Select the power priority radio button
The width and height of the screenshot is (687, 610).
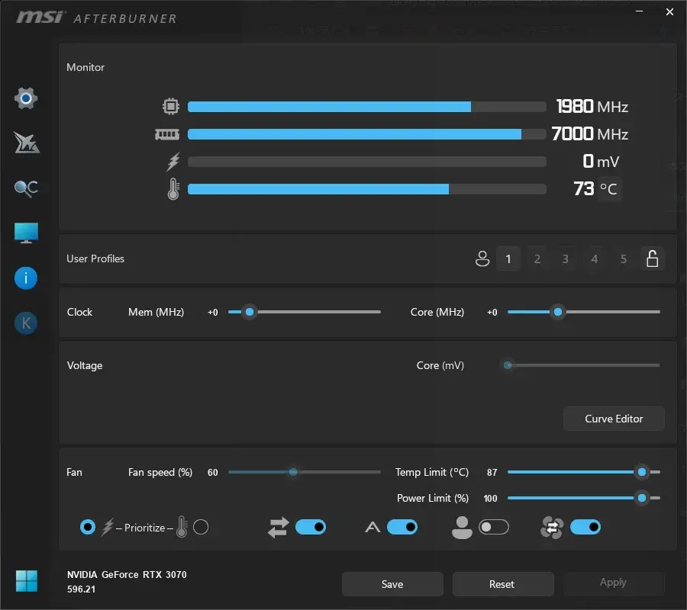[88, 527]
